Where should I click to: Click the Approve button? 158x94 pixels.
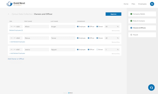[113, 14]
